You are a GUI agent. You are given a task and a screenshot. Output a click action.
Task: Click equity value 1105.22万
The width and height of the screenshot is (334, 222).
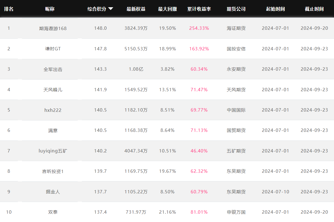coord(136,192)
